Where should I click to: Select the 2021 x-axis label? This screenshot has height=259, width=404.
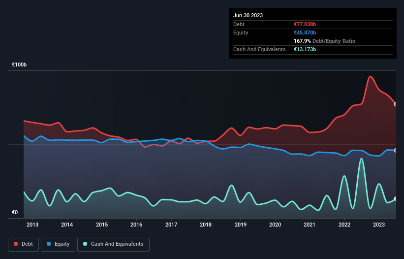tap(310, 225)
